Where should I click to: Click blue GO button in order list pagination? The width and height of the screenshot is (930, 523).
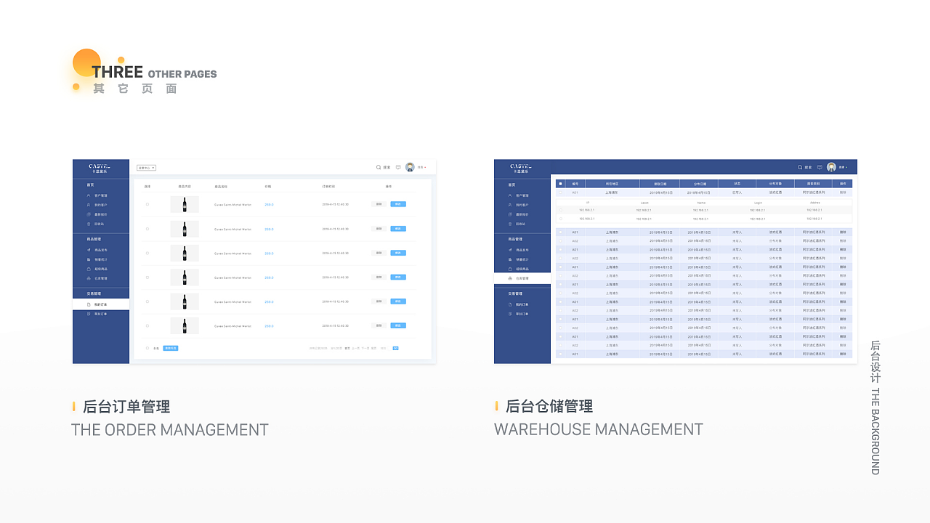pyautogui.click(x=395, y=348)
